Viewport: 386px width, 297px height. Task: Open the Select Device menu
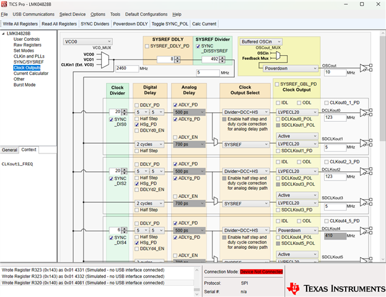click(x=72, y=14)
